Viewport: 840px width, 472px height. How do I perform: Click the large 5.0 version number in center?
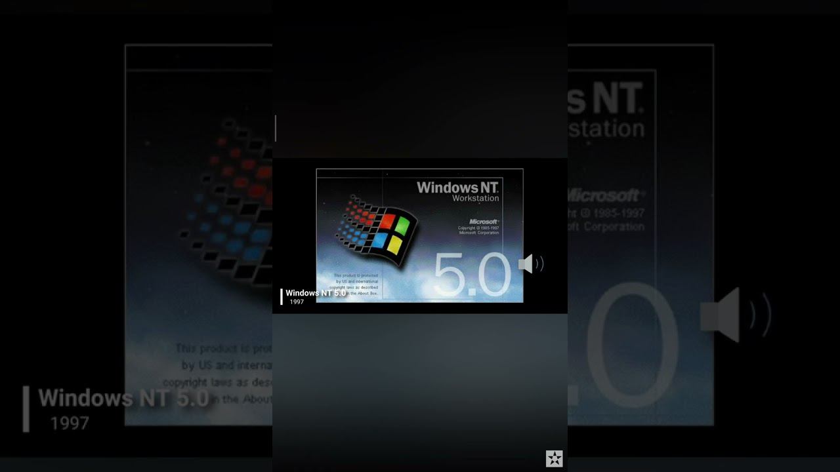471,275
